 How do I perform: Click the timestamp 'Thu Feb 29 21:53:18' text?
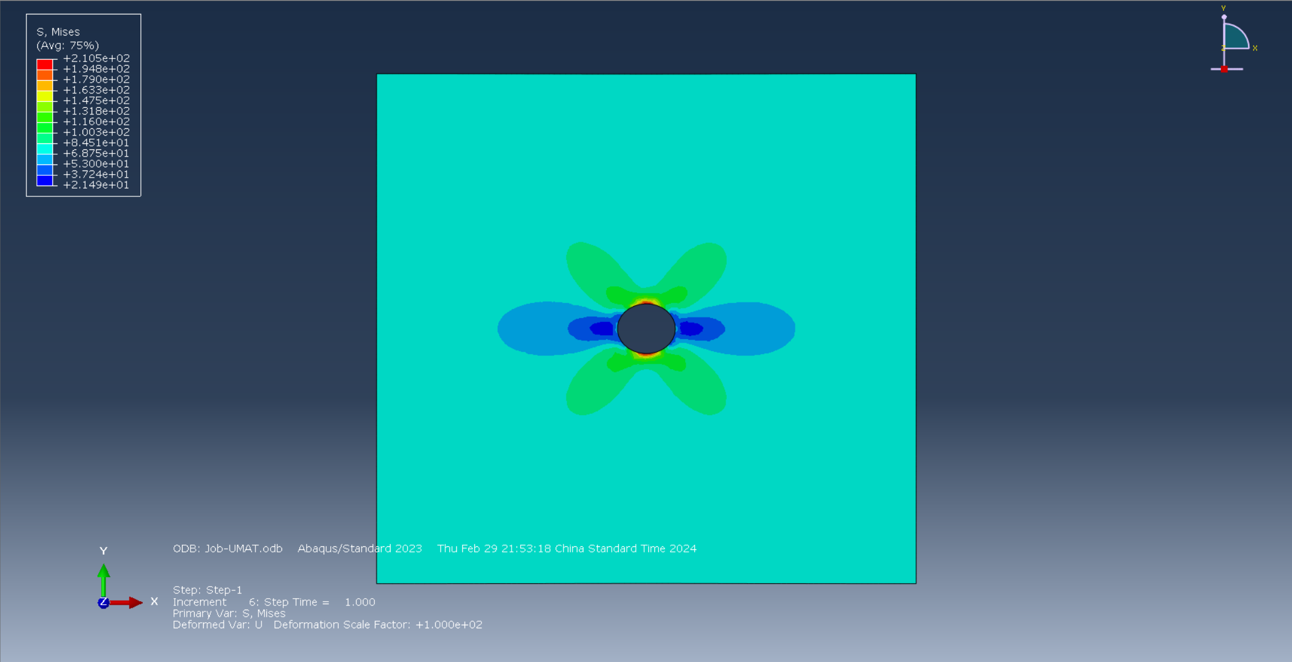coord(494,549)
